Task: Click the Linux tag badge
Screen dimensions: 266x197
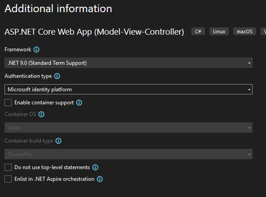Action: [x=219, y=31]
